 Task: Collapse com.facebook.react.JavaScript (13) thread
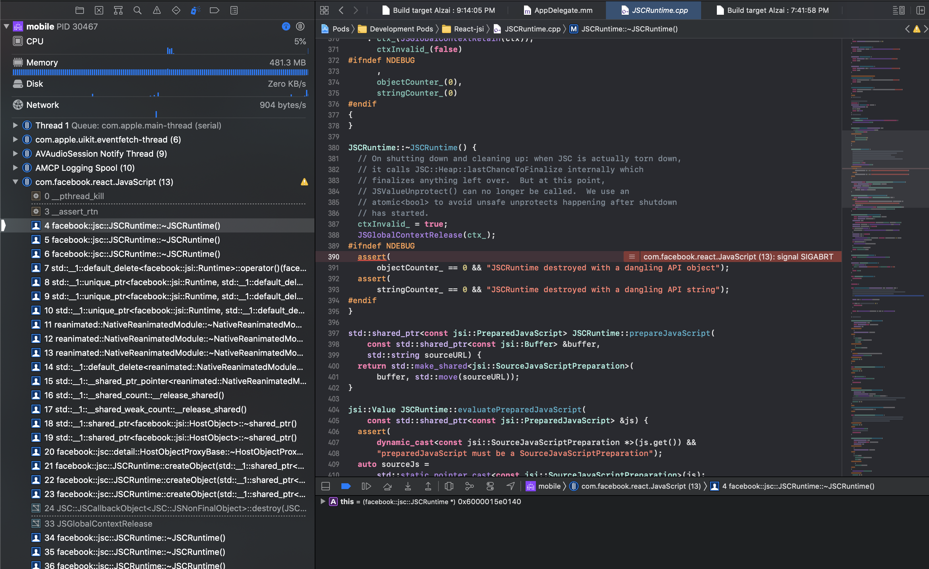click(15, 182)
